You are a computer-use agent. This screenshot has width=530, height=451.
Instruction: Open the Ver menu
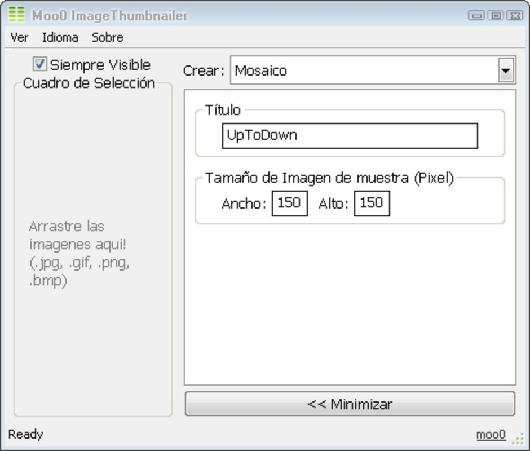(x=20, y=37)
